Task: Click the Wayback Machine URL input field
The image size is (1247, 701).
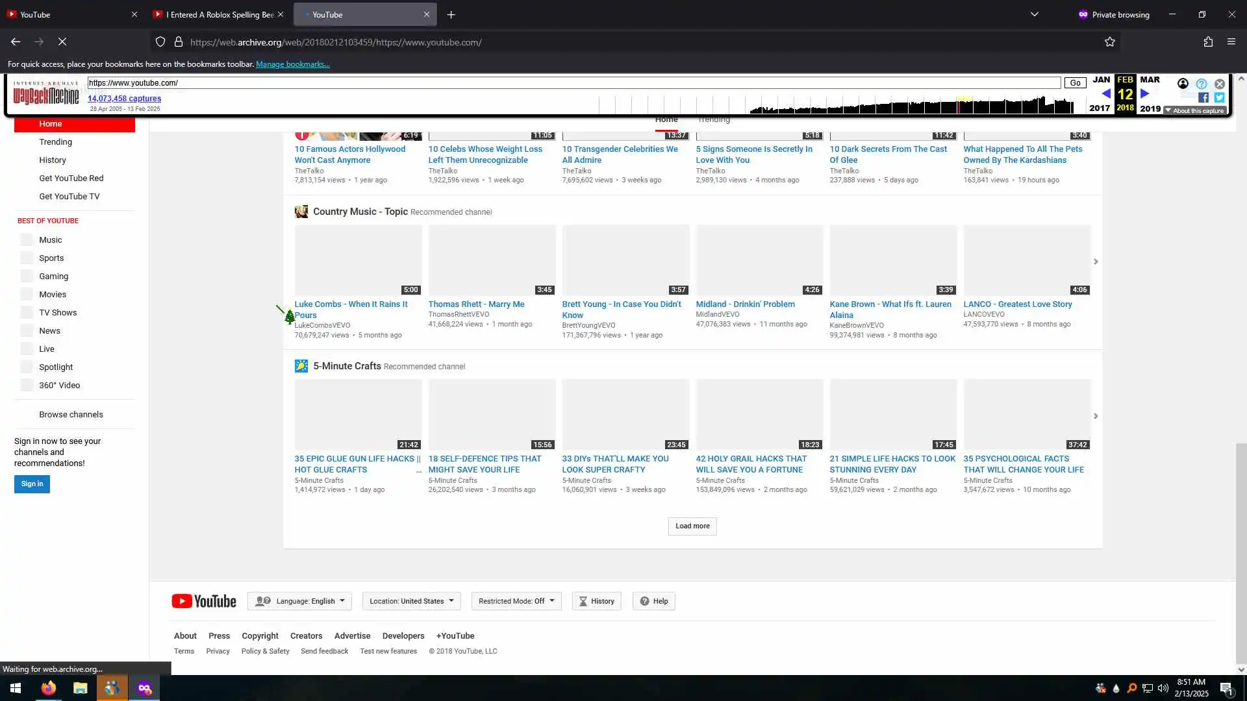Action: [572, 83]
